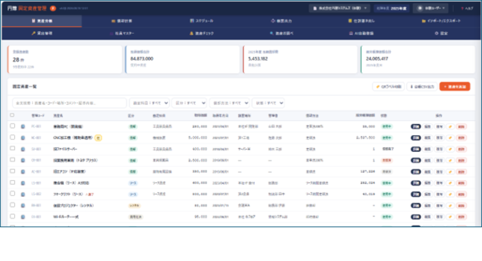Check the 旧営業用車両 row checkbox
Viewport: 482px width, 261px height.
click(12, 160)
